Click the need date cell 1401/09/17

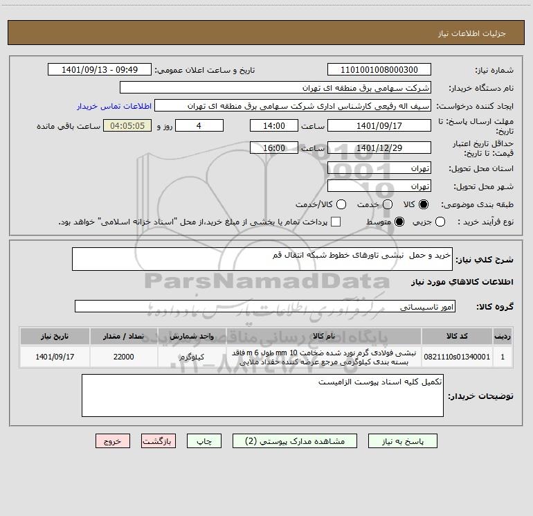(x=55, y=357)
